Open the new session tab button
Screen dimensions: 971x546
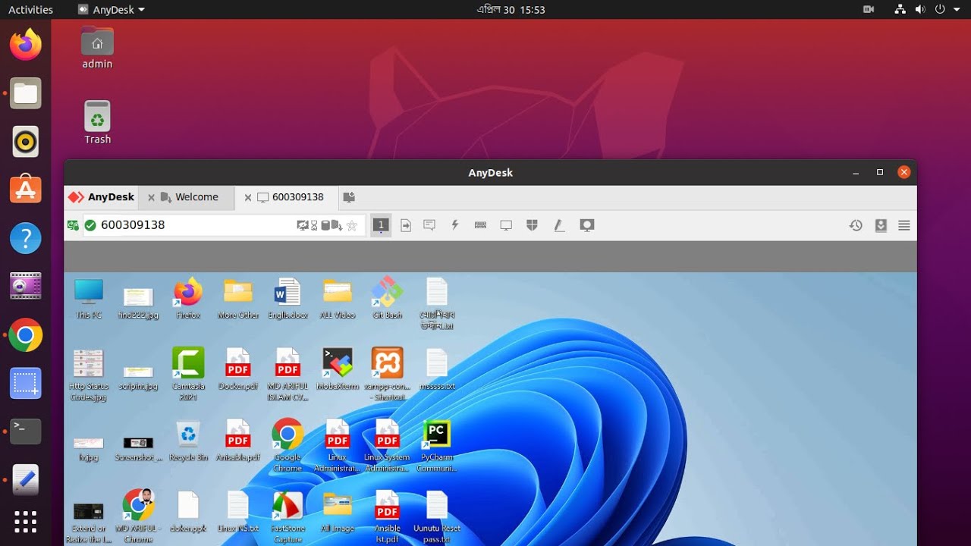tap(349, 197)
